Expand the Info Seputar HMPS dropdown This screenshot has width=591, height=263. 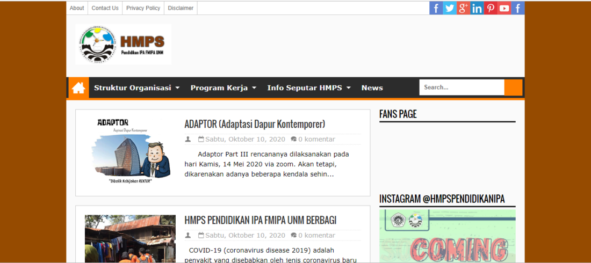pos(308,88)
